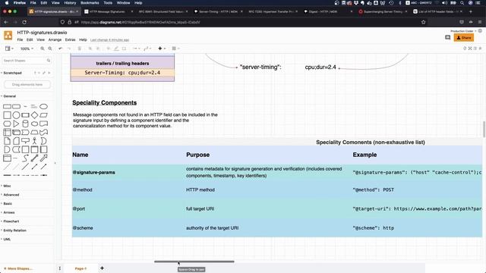Select the cylinder shape in General

[25, 124]
